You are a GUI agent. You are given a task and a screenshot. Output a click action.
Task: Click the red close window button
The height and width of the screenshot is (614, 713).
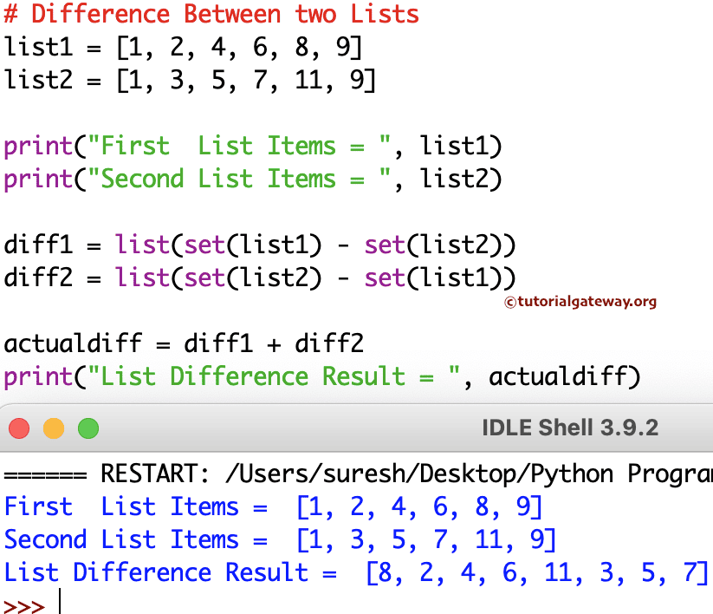click(19, 428)
